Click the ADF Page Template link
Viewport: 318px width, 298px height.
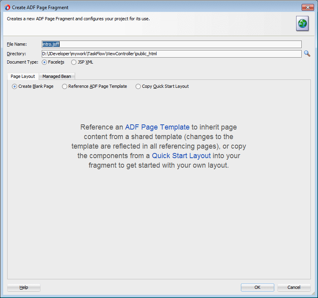pyautogui.click(x=157, y=127)
